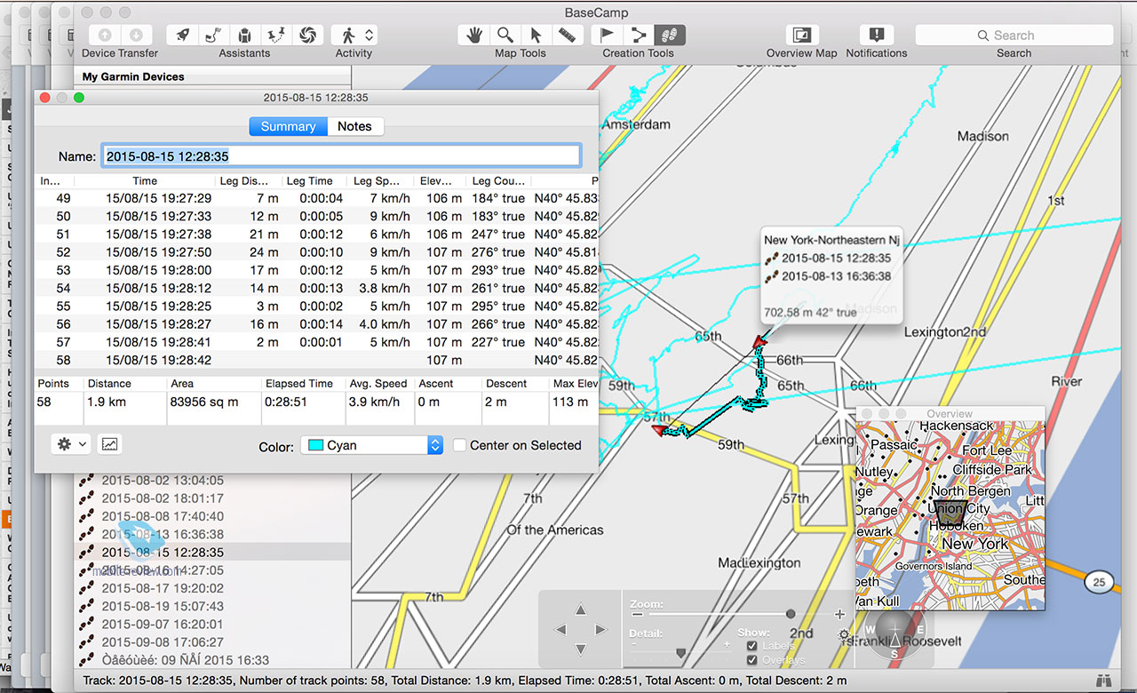The image size is (1137, 693).
Task: Select the arrow Select map tool
Action: 536,35
